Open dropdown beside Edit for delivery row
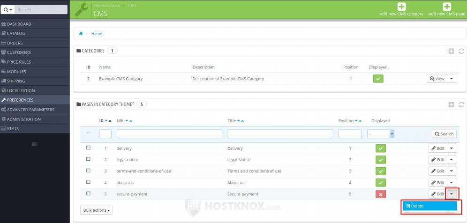Image resolution: width=467 pixels, height=223 pixels. pos(452,148)
